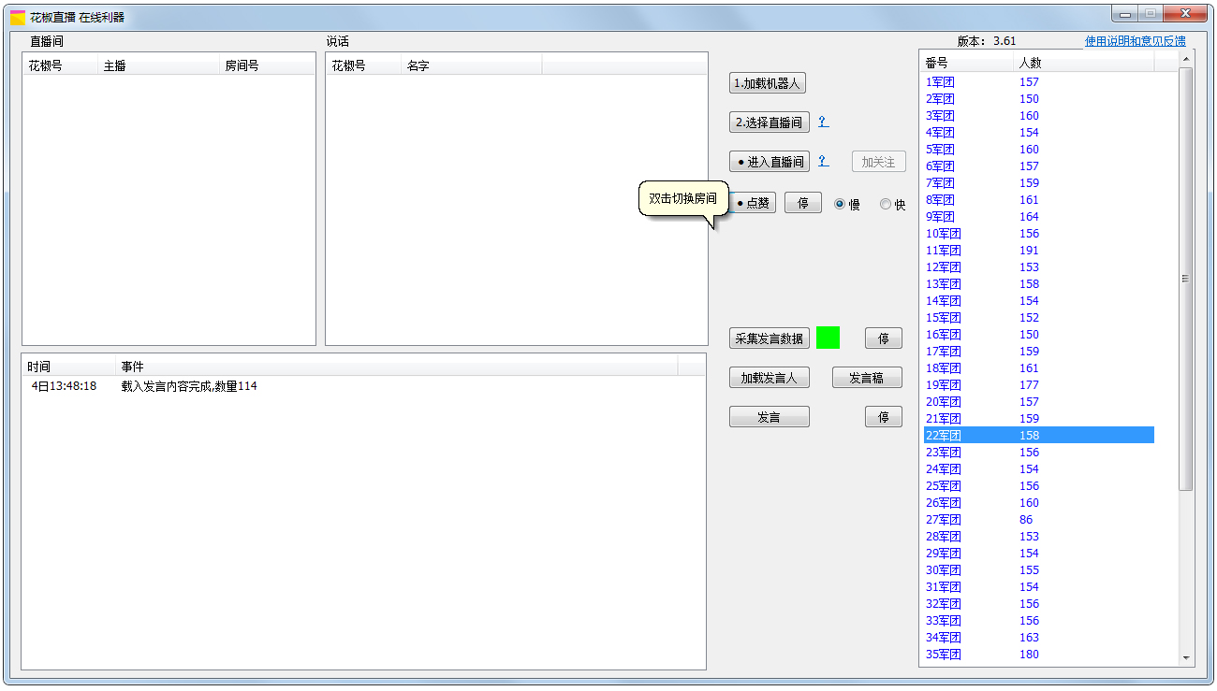This screenshot has width=1217, height=691.
Task: Click the 加载发言人 button
Action: [x=769, y=378]
